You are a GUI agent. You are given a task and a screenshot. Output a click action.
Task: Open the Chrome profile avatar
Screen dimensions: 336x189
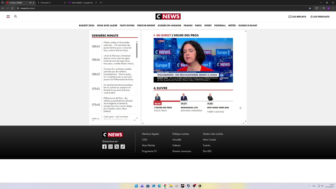(x=328, y=8)
